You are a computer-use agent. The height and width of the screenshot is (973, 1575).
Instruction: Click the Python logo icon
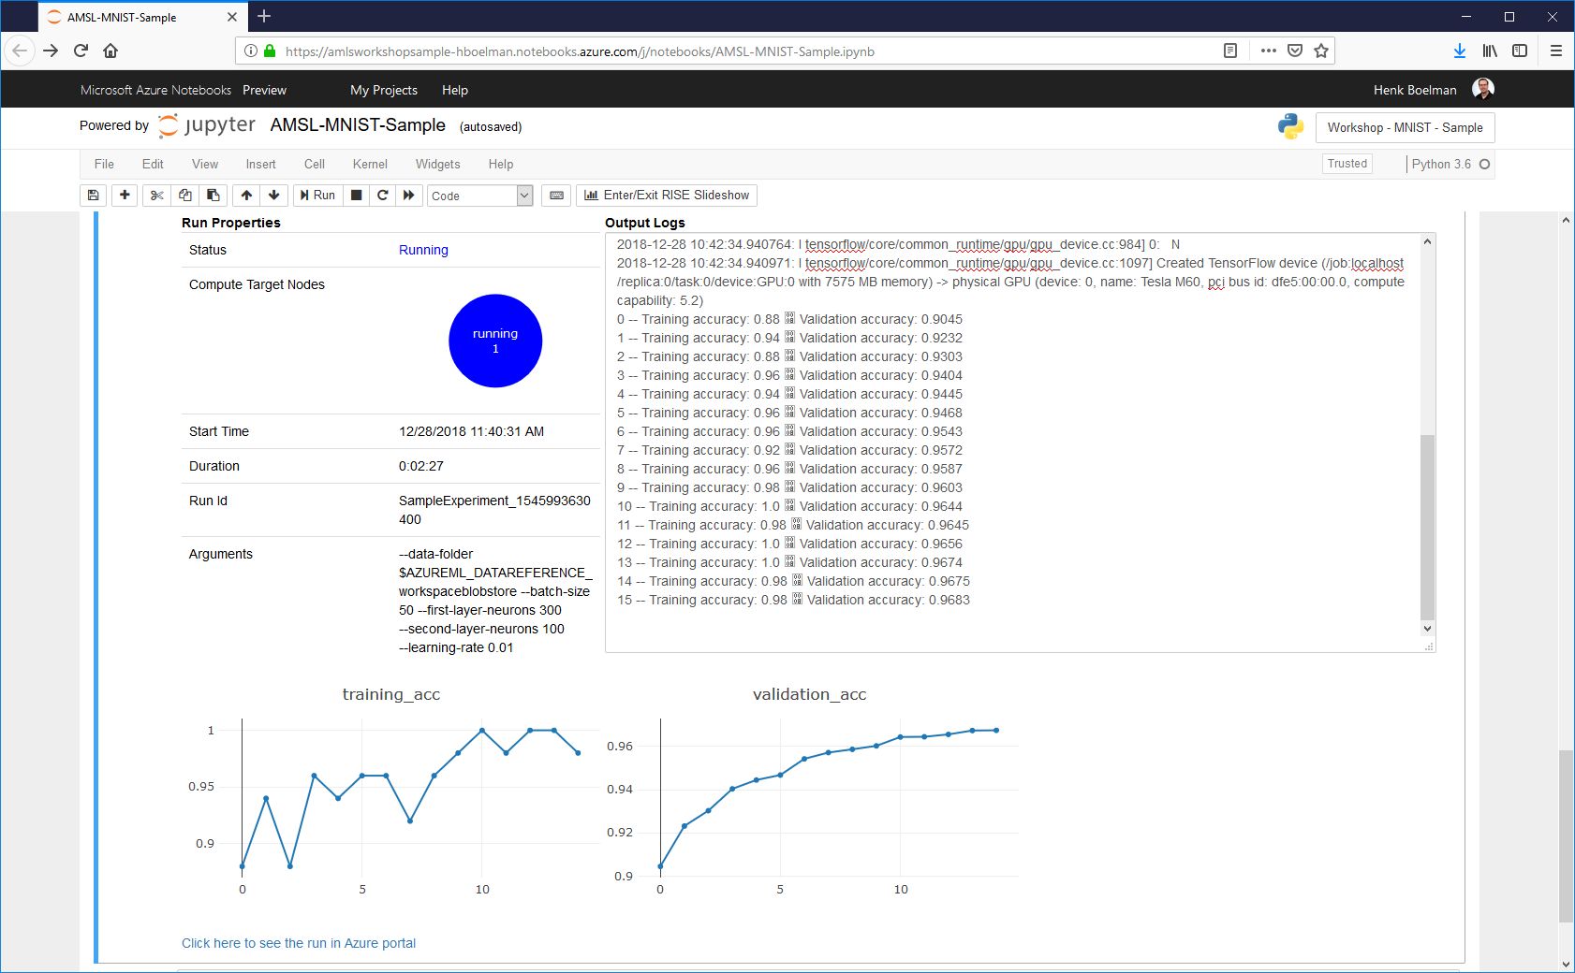click(1291, 126)
